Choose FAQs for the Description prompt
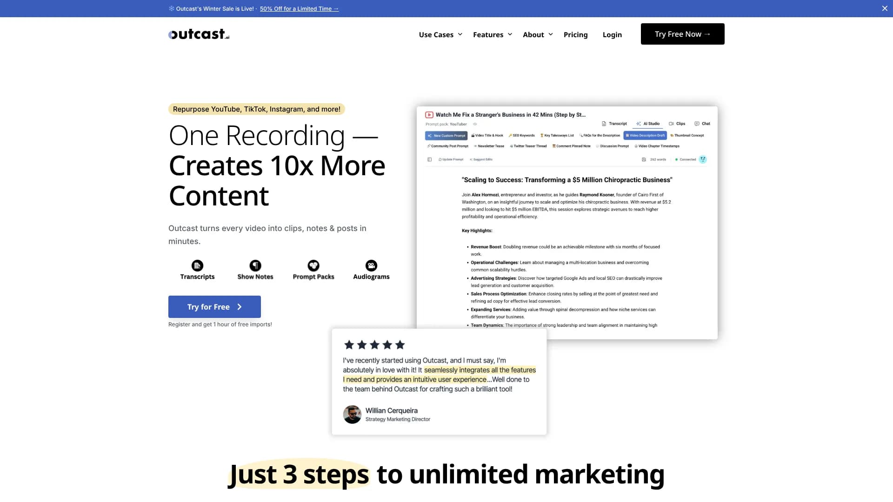893x502 pixels. (x=600, y=136)
